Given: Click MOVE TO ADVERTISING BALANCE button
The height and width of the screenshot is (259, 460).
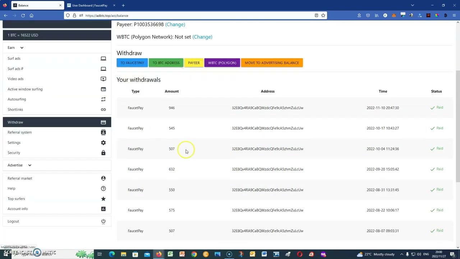Looking at the screenshot, I should 272,63.
